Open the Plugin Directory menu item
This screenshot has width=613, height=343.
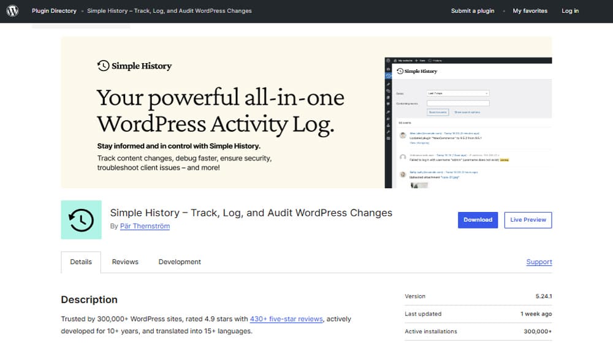click(x=54, y=11)
